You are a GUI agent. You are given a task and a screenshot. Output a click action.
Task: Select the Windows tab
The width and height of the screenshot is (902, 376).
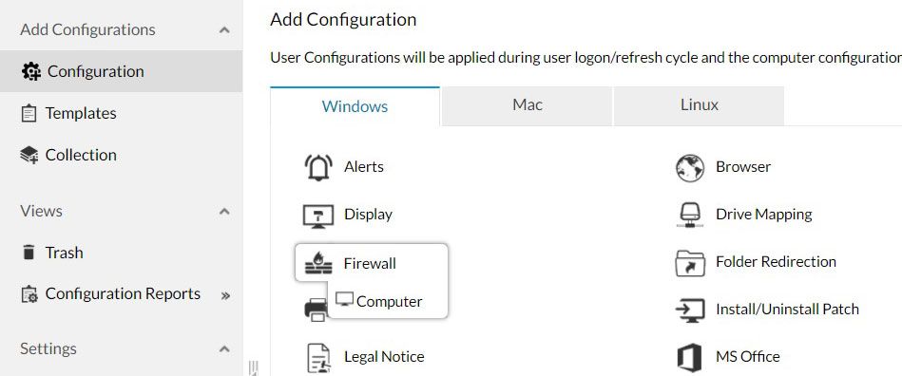(355, 106)
